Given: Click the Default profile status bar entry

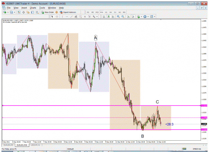Looking at the screenshot, I should point(71,149).
